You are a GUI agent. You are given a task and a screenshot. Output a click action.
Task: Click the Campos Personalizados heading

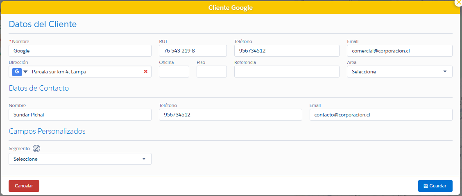pyautogui.click(x=47, y=131)
